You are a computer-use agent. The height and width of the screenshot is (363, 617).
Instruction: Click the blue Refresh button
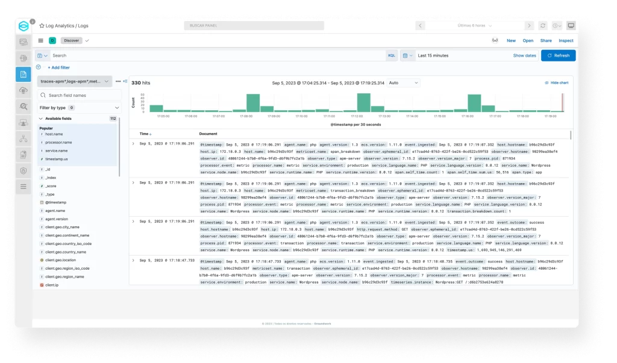click(x=558, y=55)
